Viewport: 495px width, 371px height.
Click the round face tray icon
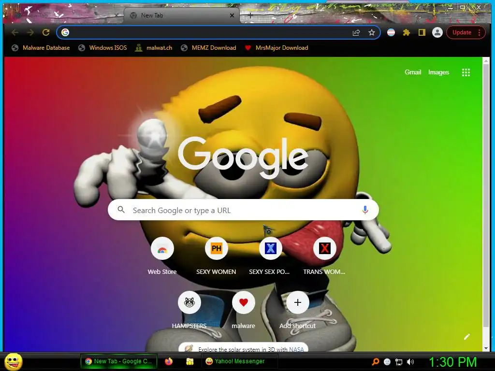(387, 362)
